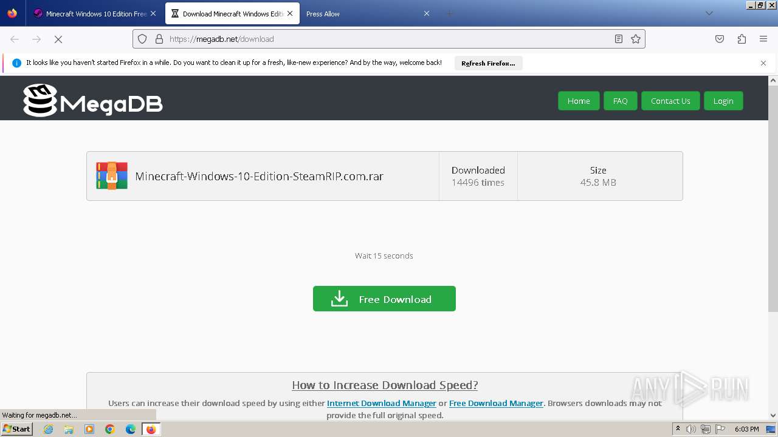
Task: Click the info icon in notification bar
Action: point(17,63)
